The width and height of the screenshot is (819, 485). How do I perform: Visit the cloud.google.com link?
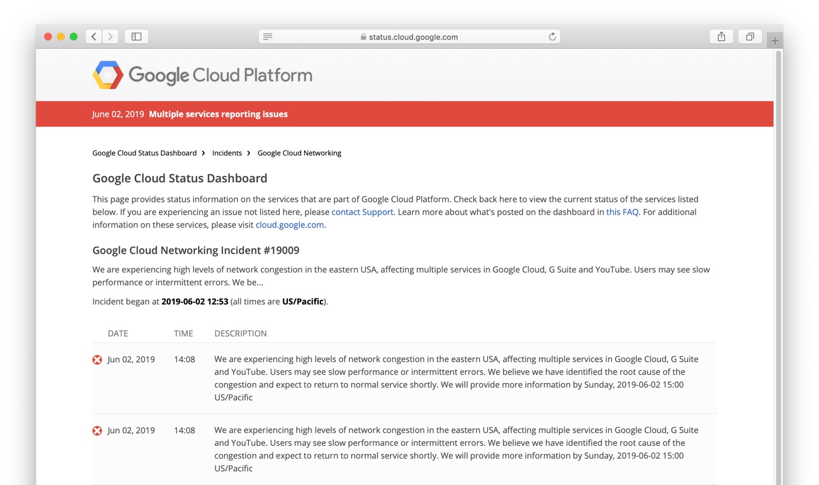point(290,225)
